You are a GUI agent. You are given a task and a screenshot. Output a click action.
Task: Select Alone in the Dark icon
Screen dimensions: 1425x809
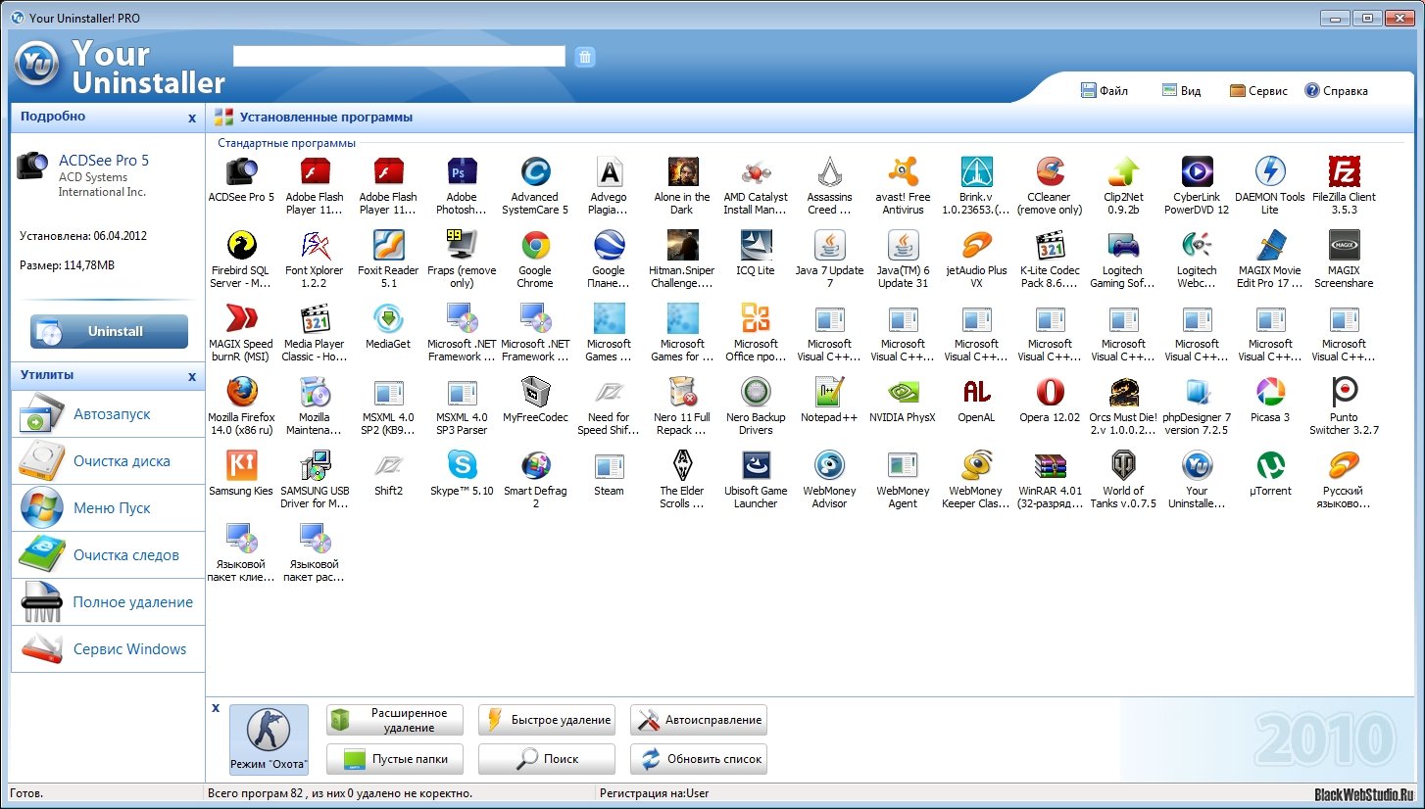(682, 171)
